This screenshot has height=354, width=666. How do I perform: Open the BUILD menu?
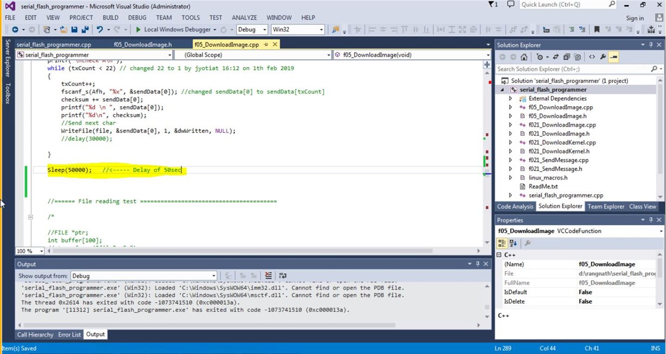(110, 18)
